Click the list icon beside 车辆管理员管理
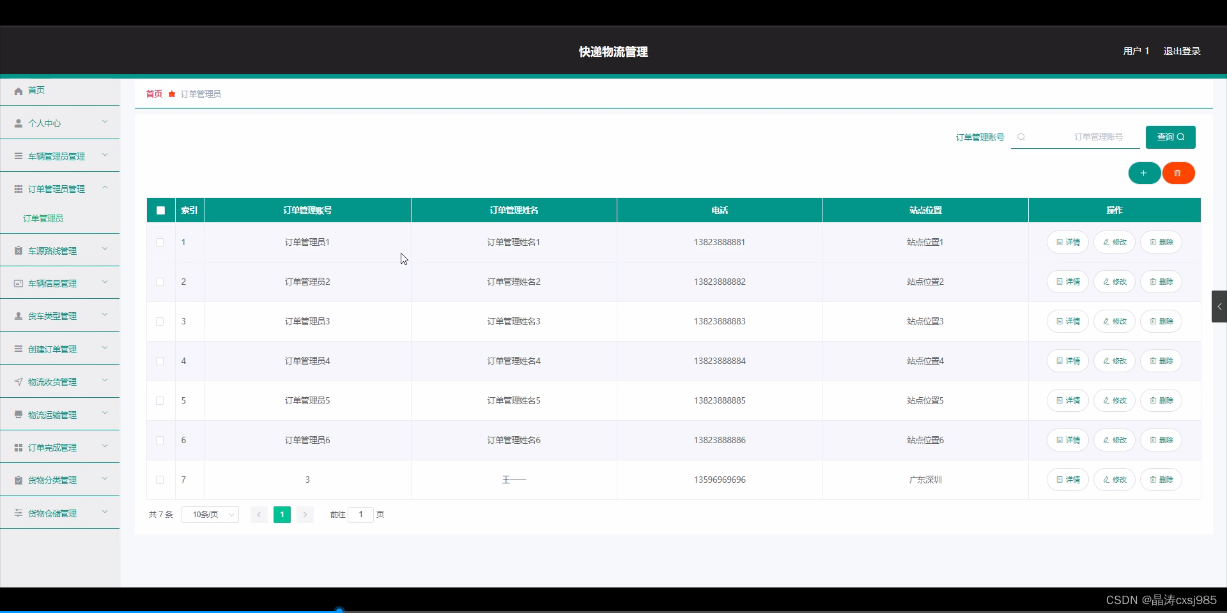 tap(19, 156)
